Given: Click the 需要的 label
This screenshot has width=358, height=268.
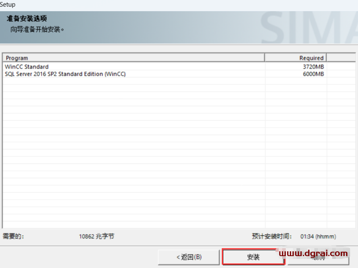Looking at the screenshot, I should point(13,236).
